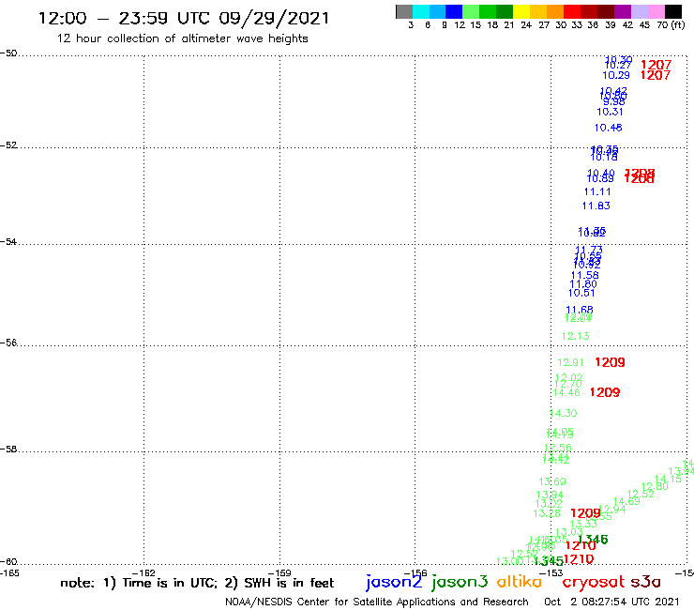Click the blue 11.68 wave height value
This screenshot has height=610, width=694.
coord(580,310)
